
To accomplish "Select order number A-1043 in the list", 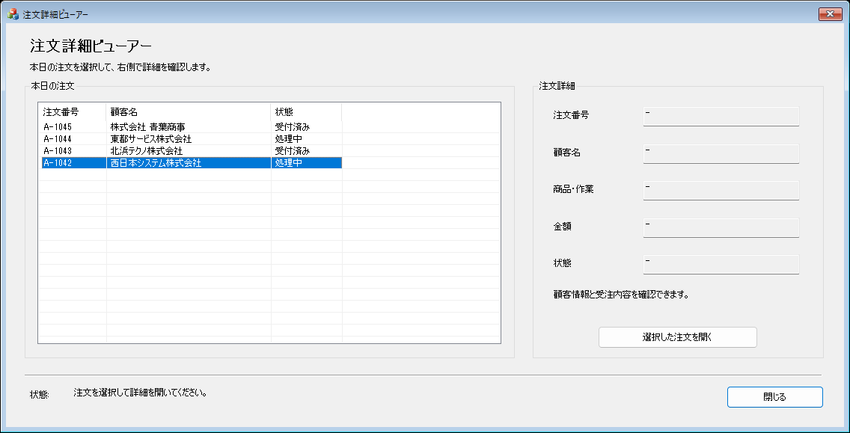I will tap(58, 150).
